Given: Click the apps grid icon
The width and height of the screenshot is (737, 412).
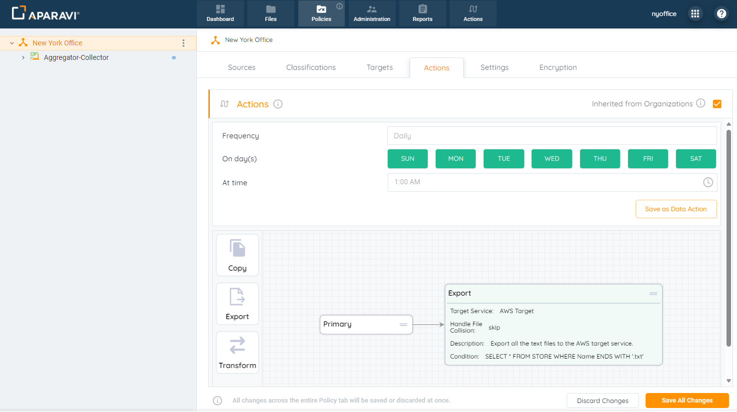Looking at the screenshot, I should tap(695, 14).
